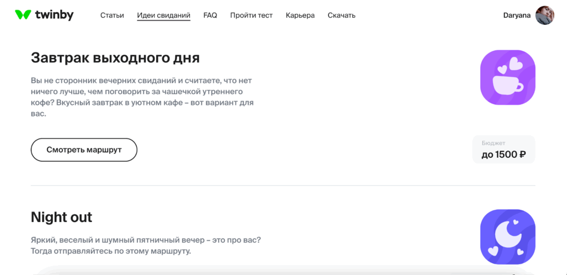Click the horizontal divider between date ideas
Image resolution: width=567 pixels, height=275 pixels.
click(x=283, y=186)
